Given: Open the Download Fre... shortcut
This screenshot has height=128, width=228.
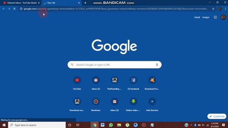Looking at the screenshot, I should tap(152, 80).
